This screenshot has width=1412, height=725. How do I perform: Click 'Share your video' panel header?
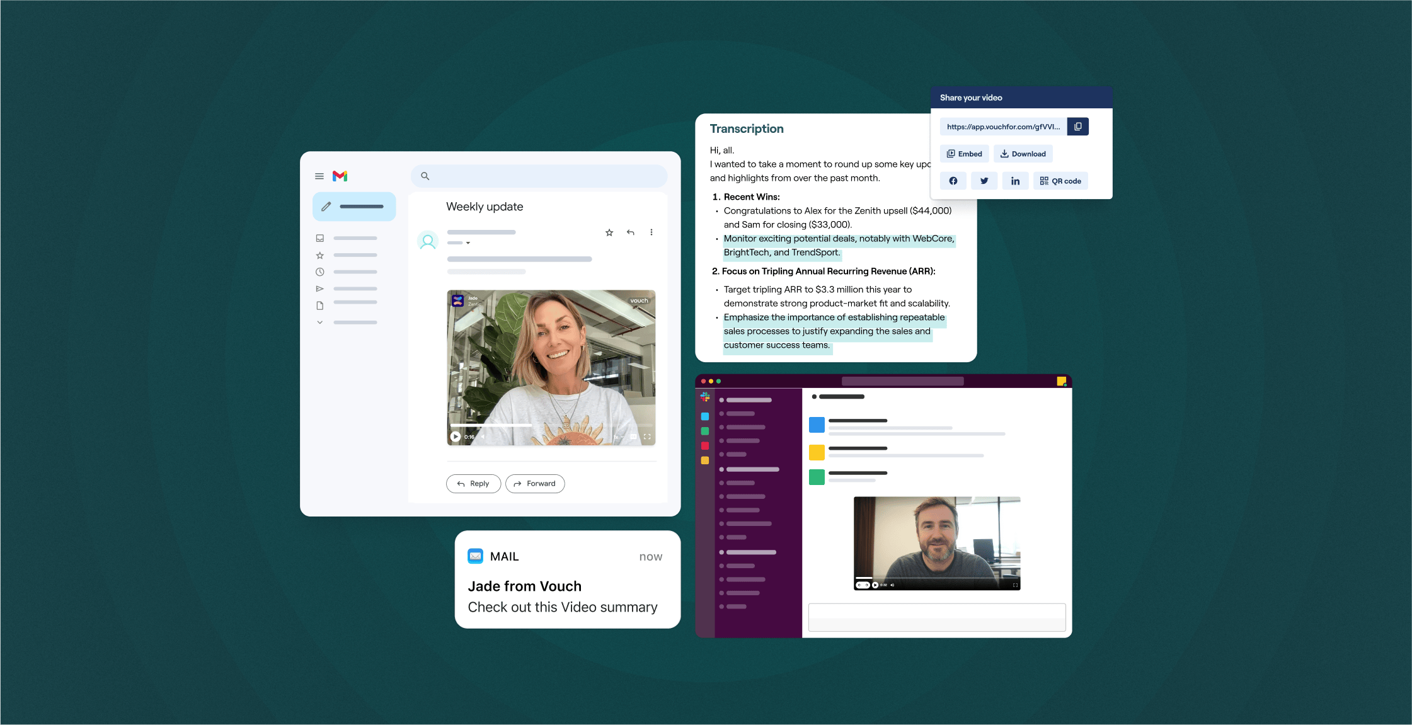(x=1021, y=98)
